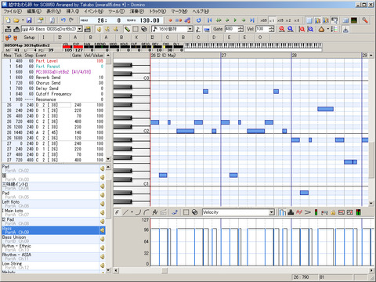Click the undo arrow icon
The image size is (376, 282).
click(63, 20)
